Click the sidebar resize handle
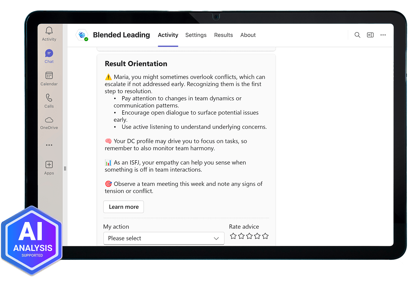Screen dimensions: 419x281 65,168
